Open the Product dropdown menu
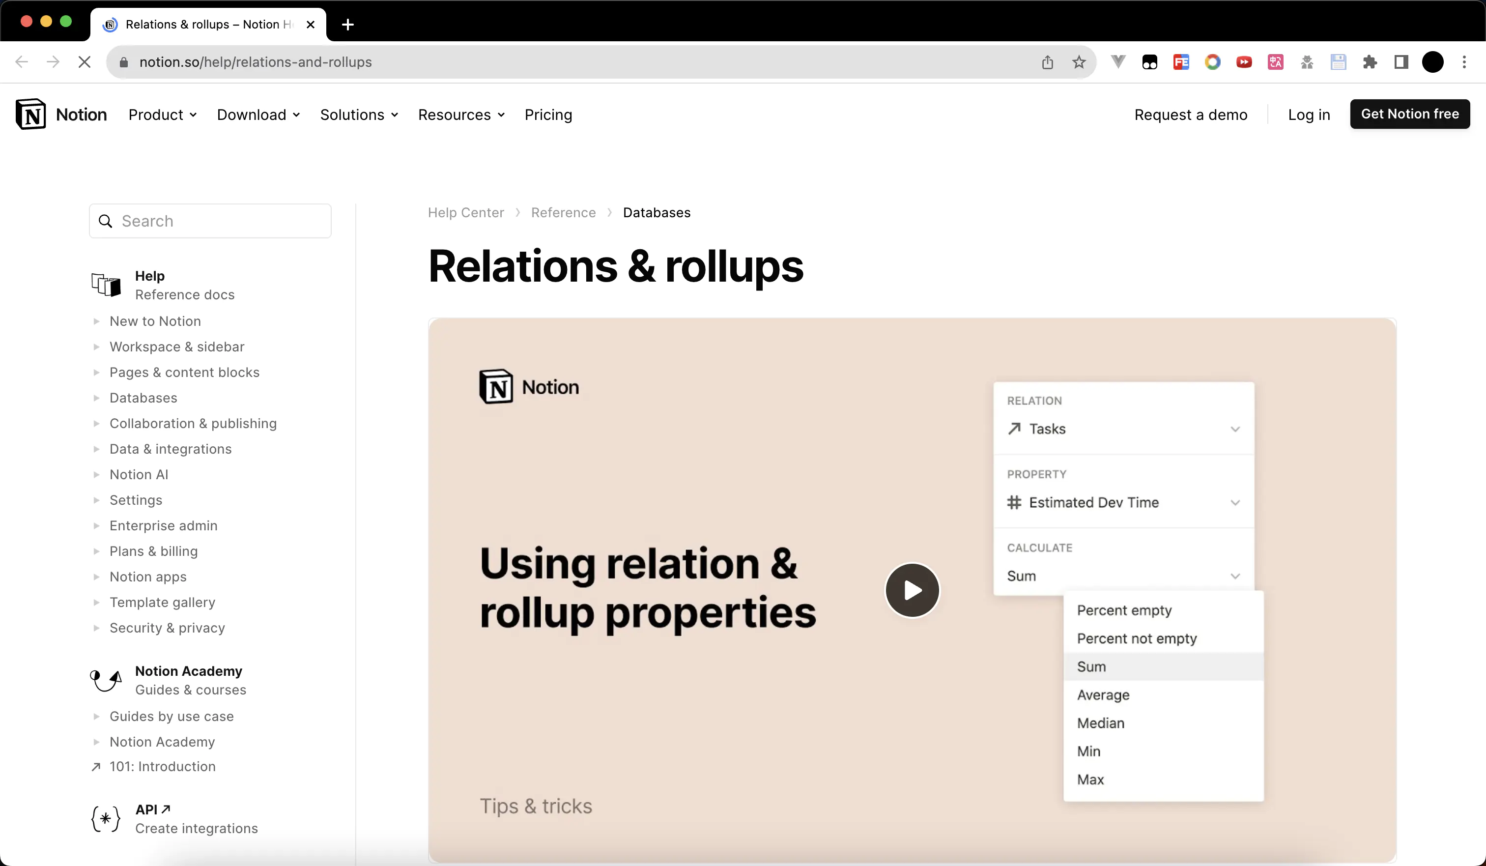This screenshot has height=866, width=1486. (162, 115)
